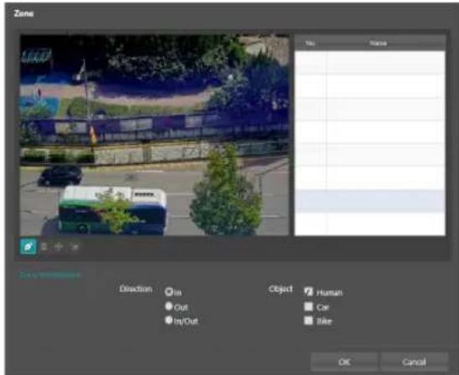Click the third icon in the zone toolbar

coord(59,247)
